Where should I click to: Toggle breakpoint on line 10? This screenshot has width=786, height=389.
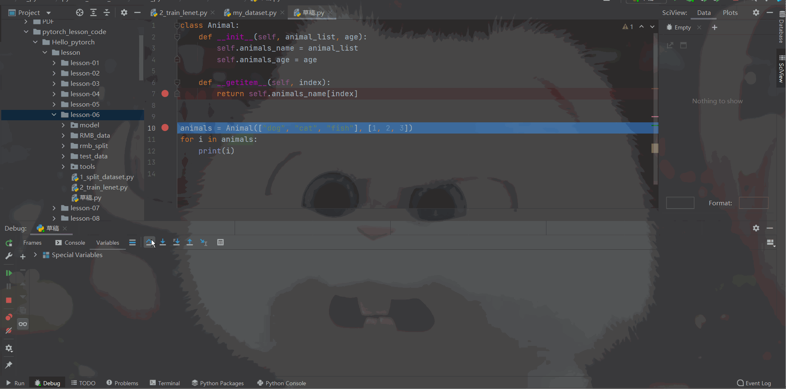[x=165, y=128]
